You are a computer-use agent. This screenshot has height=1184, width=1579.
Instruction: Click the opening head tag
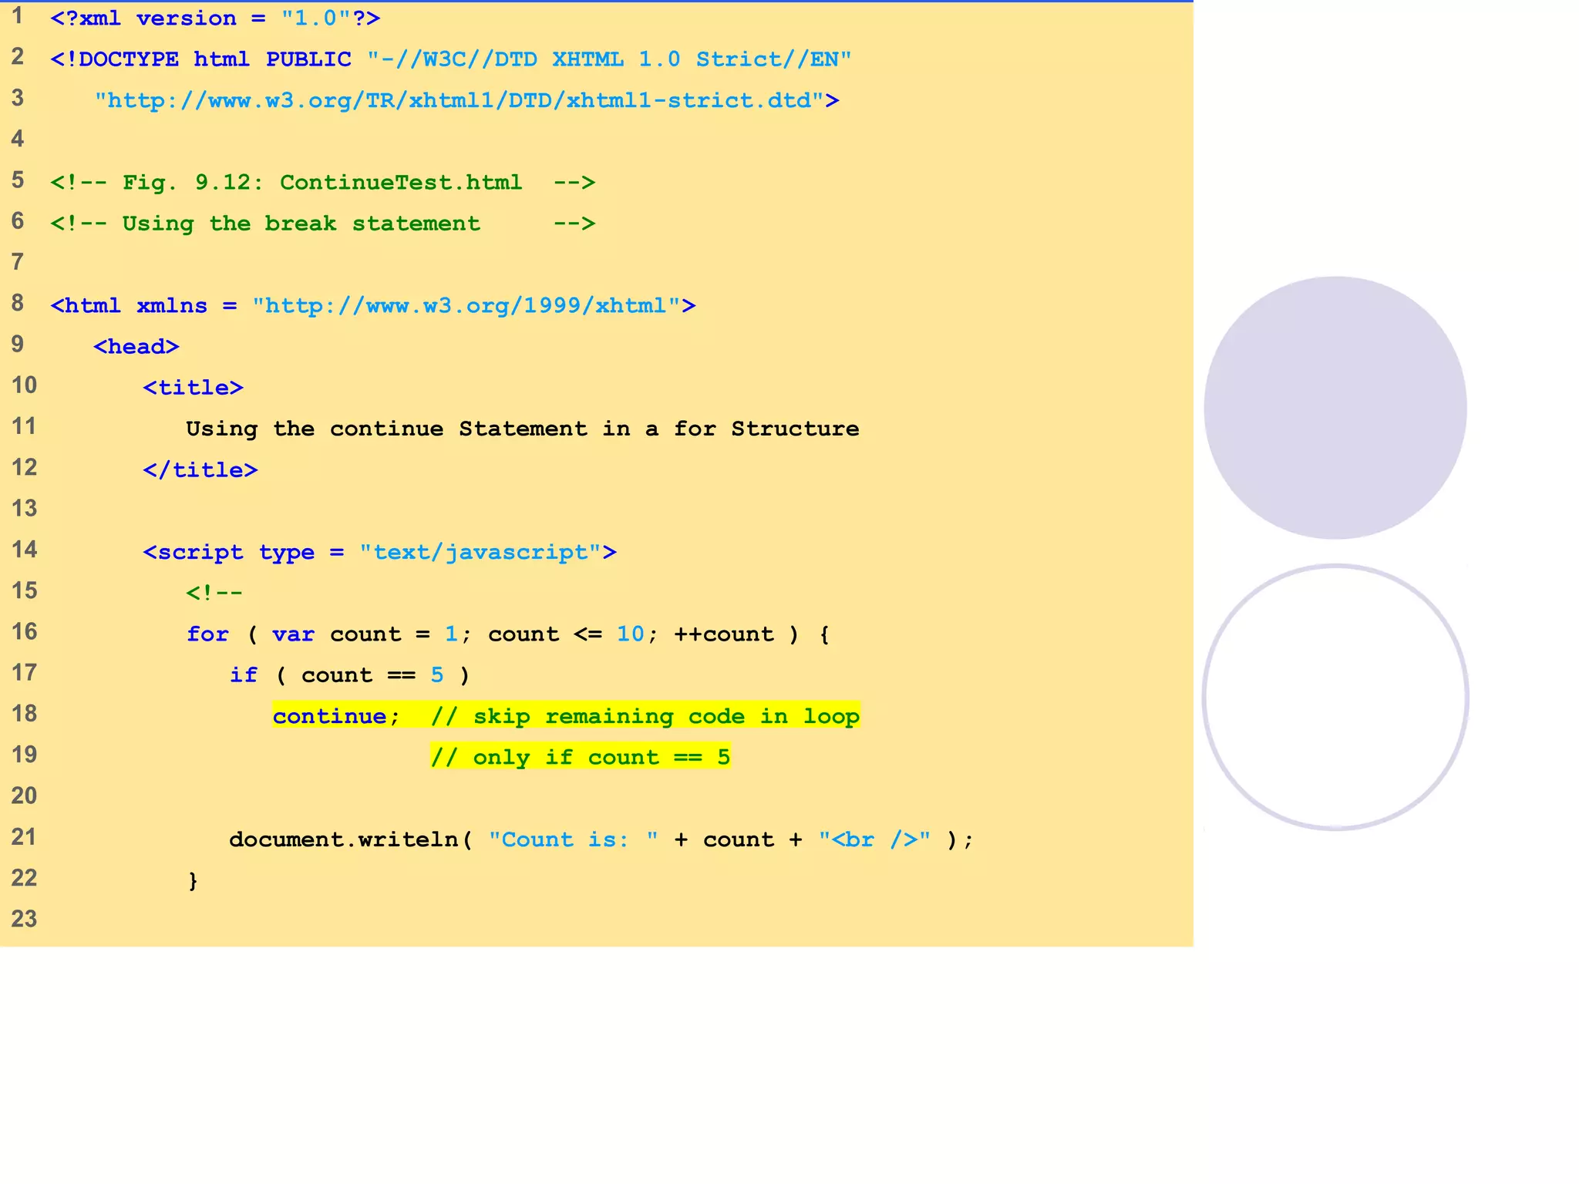136,347
